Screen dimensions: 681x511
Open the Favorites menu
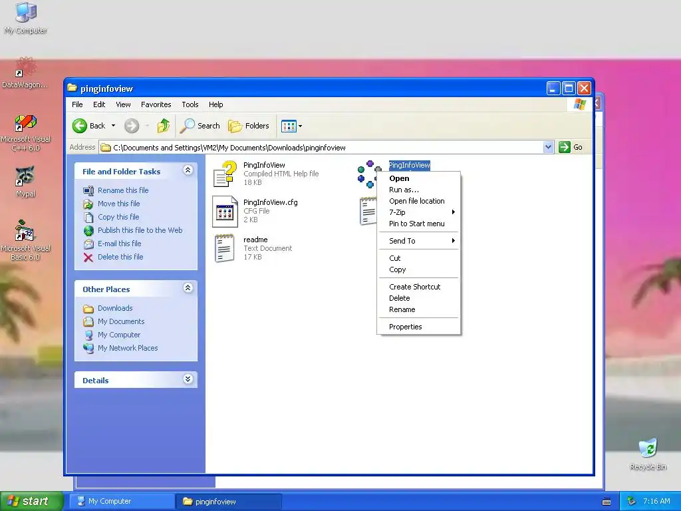pos(156,104)
